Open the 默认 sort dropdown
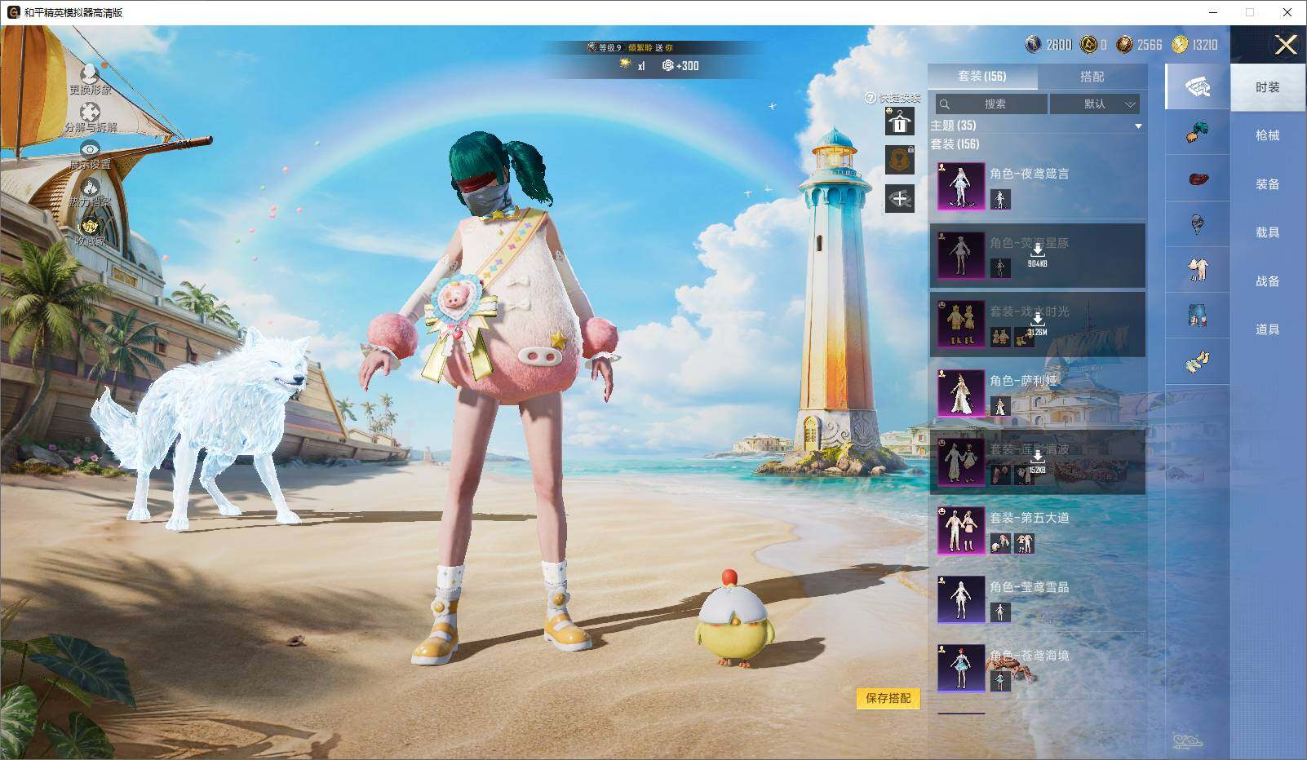This screenshot has height=760, width=1307. click(1094, 104)
